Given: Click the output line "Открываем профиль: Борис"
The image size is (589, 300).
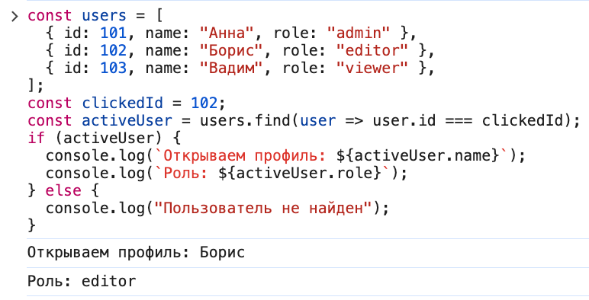Looking at the screenshot, I should point(136,253).
